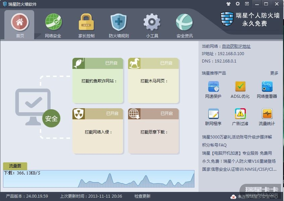Open news link 瑞星5000万豪礼活动账号升级步骤详解
Image resolution: width=284 pixels, height=201 pixels.
[x=237, y=137]
